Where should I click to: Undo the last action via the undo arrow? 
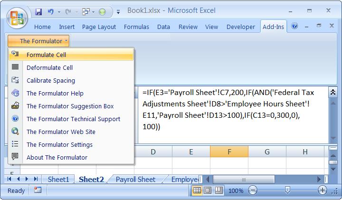pyautogui.click(x=51, y=11)
